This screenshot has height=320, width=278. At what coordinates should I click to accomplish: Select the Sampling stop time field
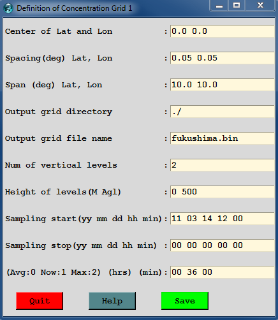tap(223, 245)
